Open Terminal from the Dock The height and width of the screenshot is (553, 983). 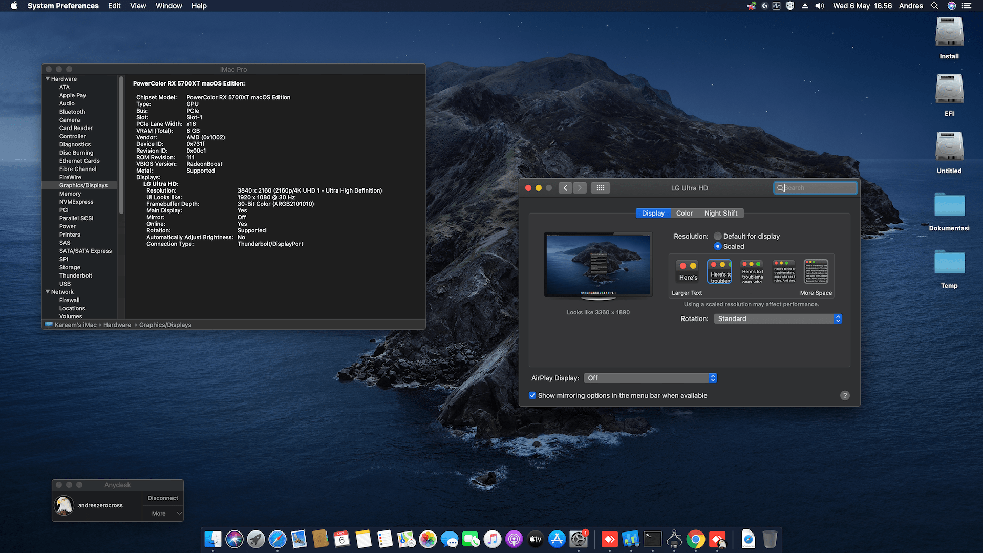(653, 539)
